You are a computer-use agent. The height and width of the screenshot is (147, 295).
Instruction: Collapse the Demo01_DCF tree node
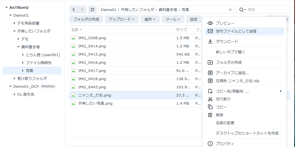10,86
